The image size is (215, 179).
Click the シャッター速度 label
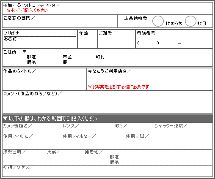click(x=171, y=125)
